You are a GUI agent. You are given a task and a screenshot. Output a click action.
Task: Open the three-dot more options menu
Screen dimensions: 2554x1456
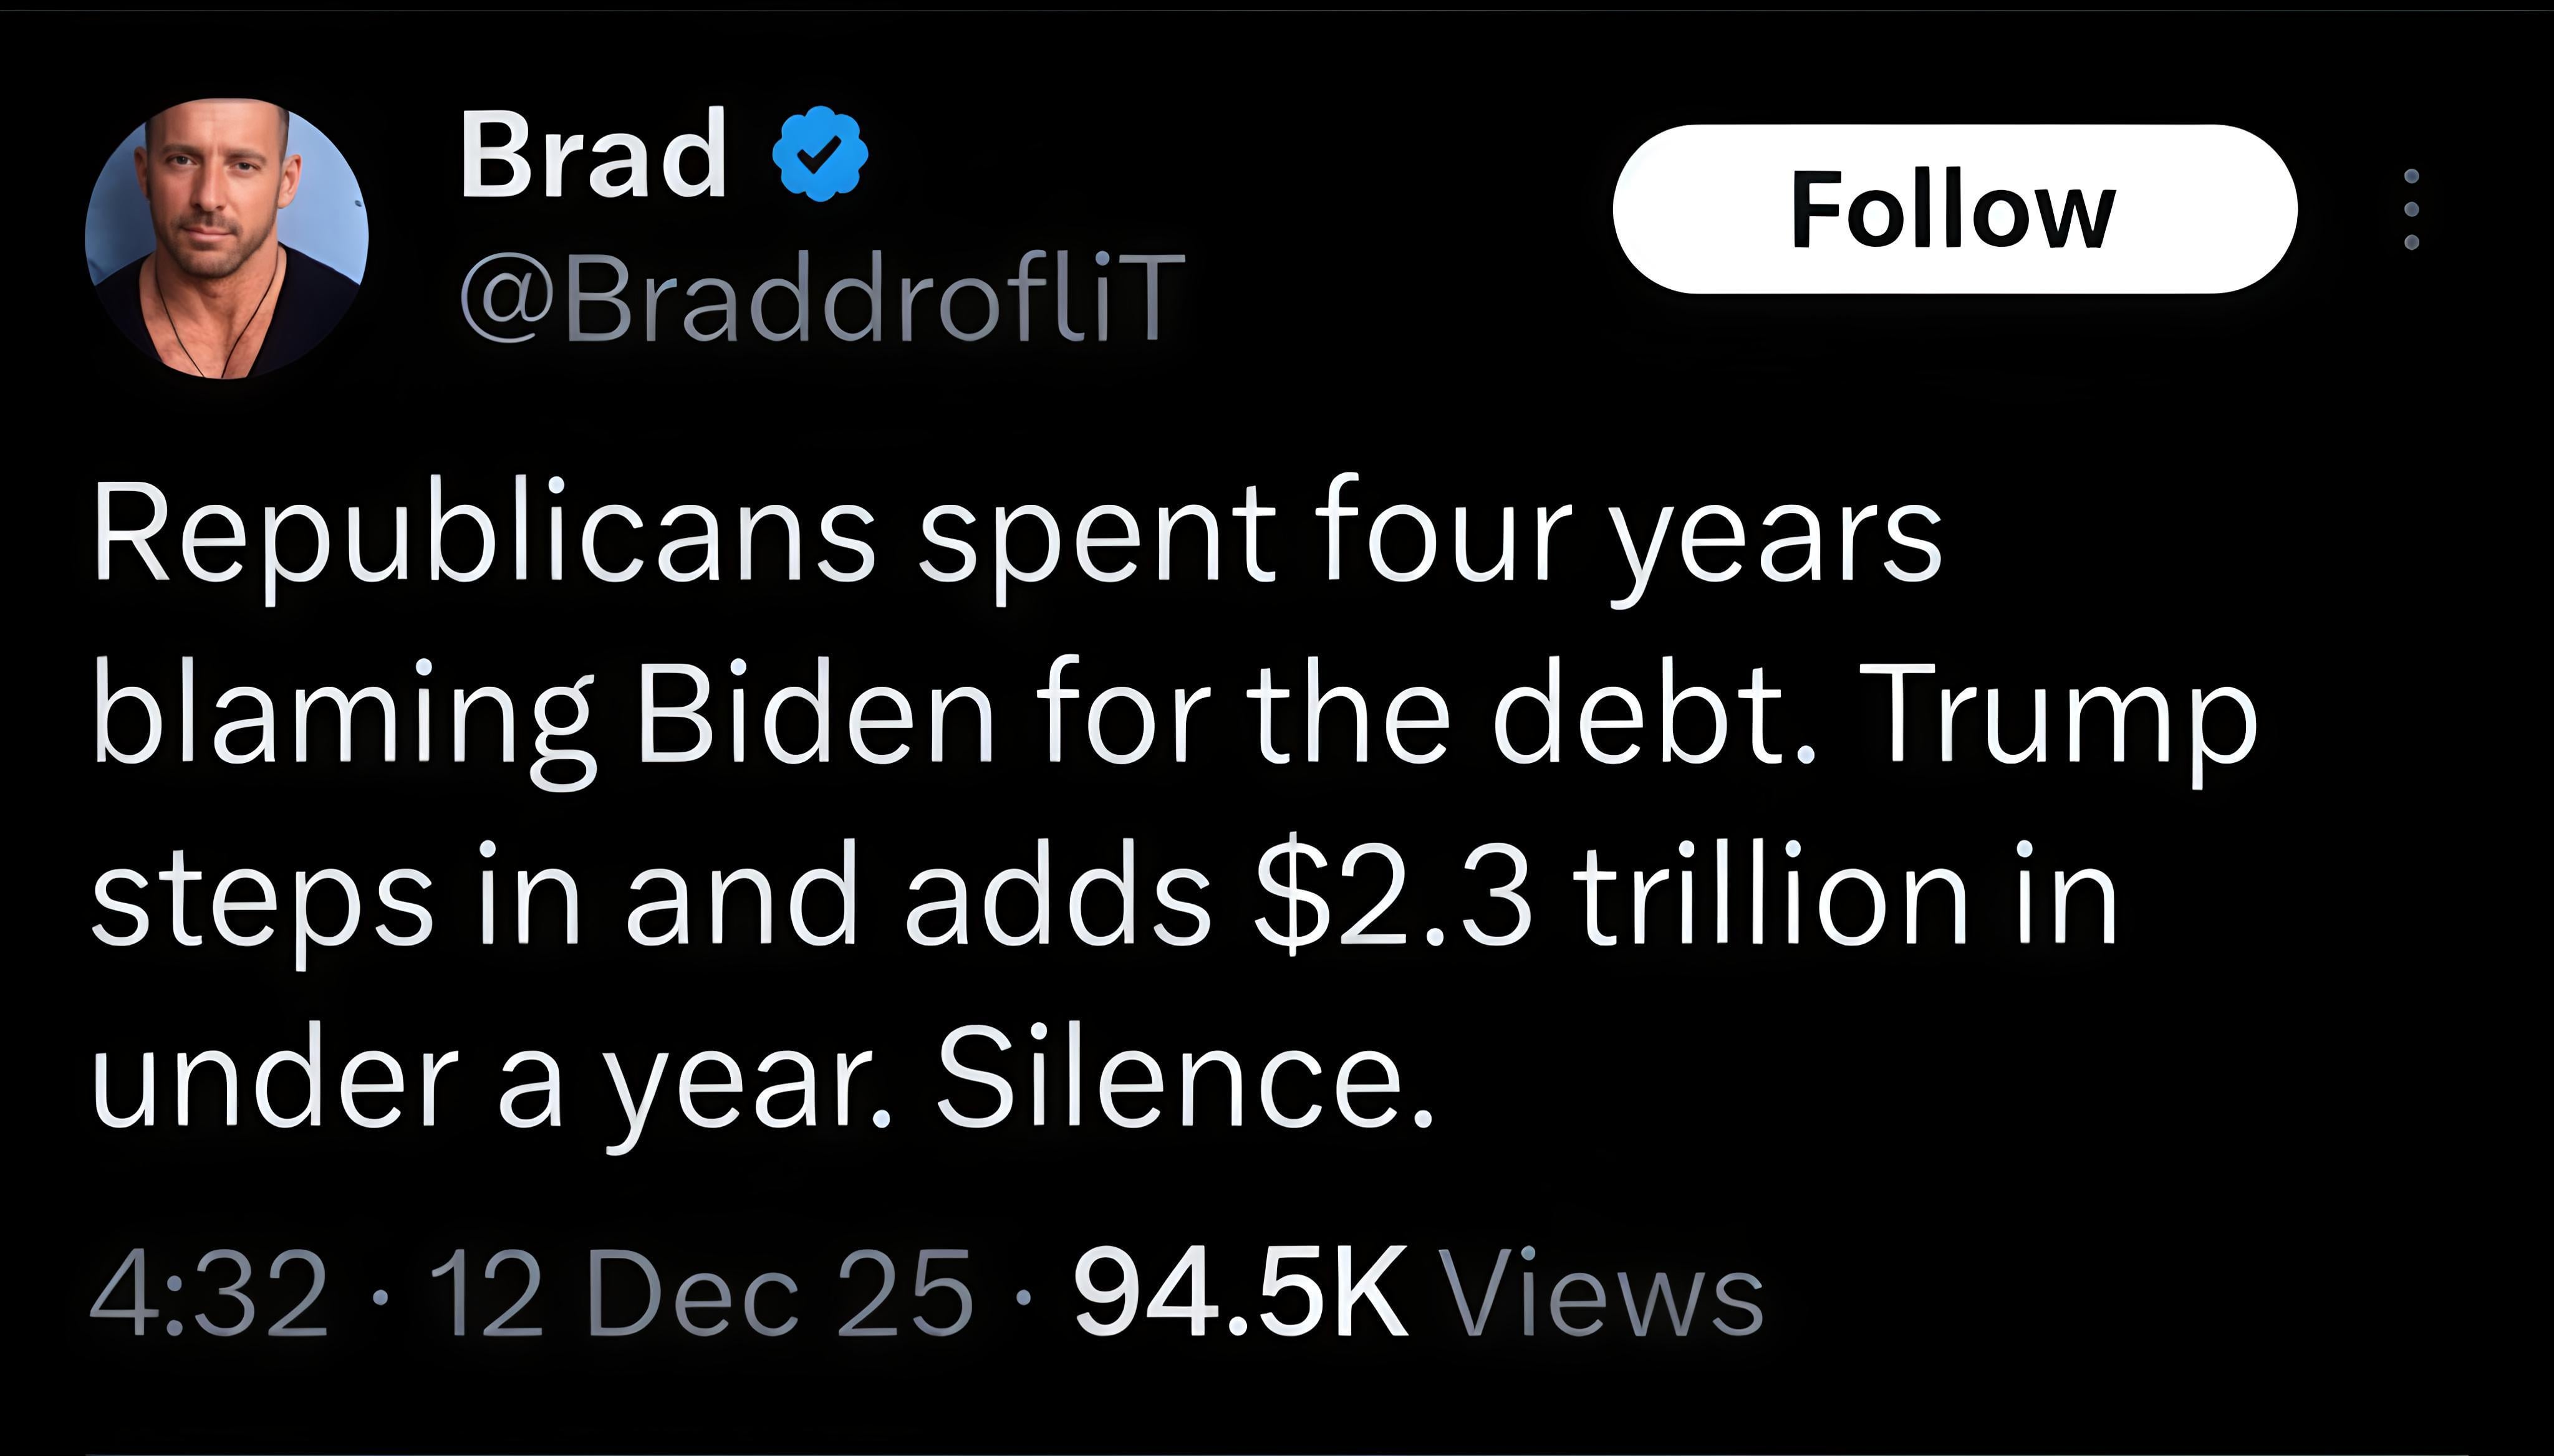[2411, 209]
